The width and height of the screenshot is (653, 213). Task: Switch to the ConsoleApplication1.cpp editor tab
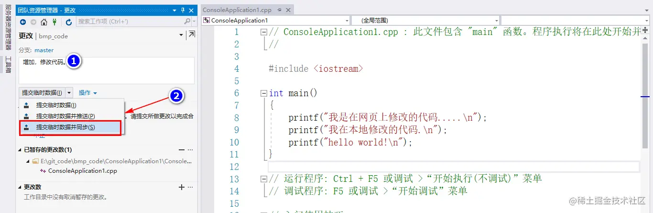[237, 10]
